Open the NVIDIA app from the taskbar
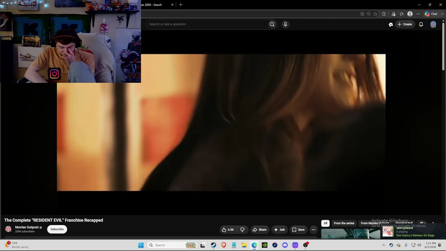This screenshot has height=251, width=446. pyautogui.click(x=264, y=245)
